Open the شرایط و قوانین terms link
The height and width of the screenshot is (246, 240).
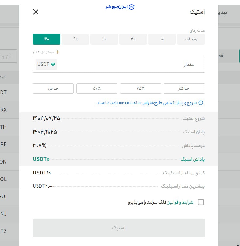pyautogui.click(x=179, y=202)
